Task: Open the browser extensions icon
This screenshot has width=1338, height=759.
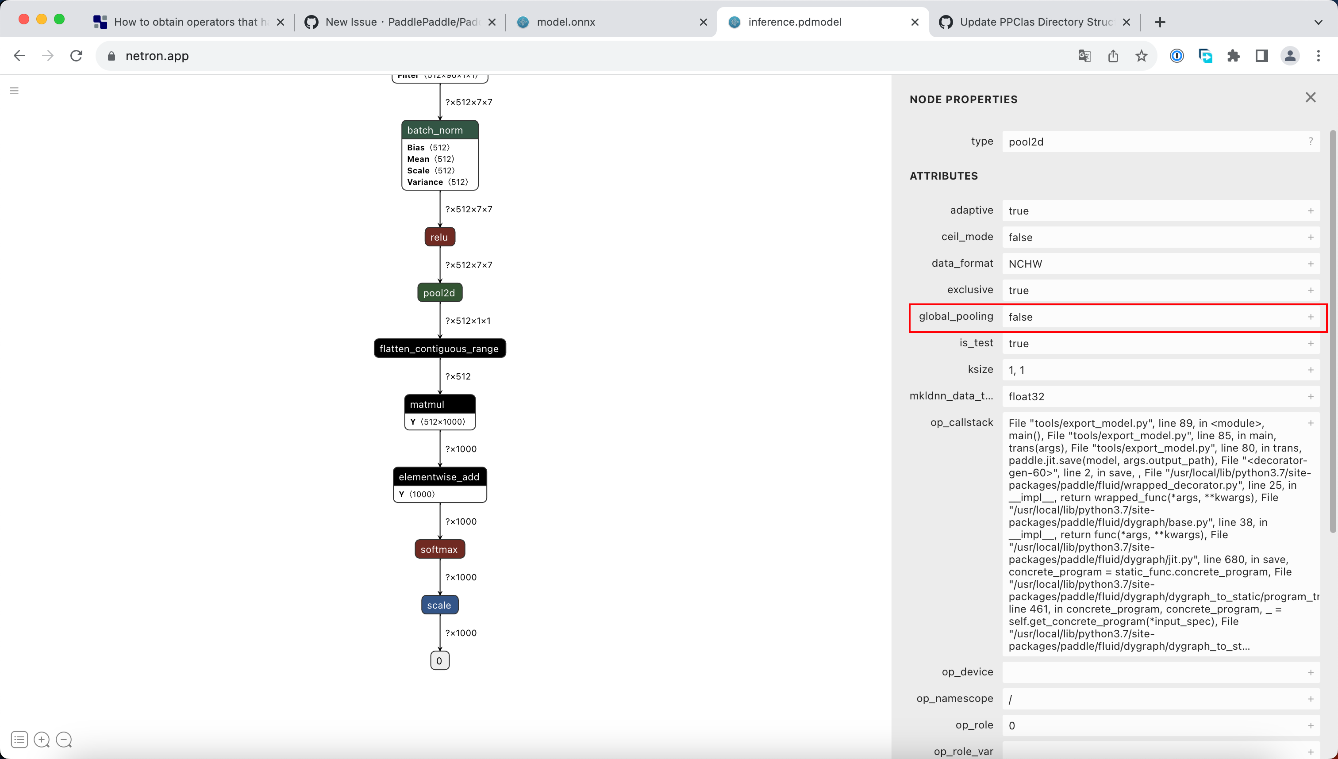Action: coord(1234,56)
